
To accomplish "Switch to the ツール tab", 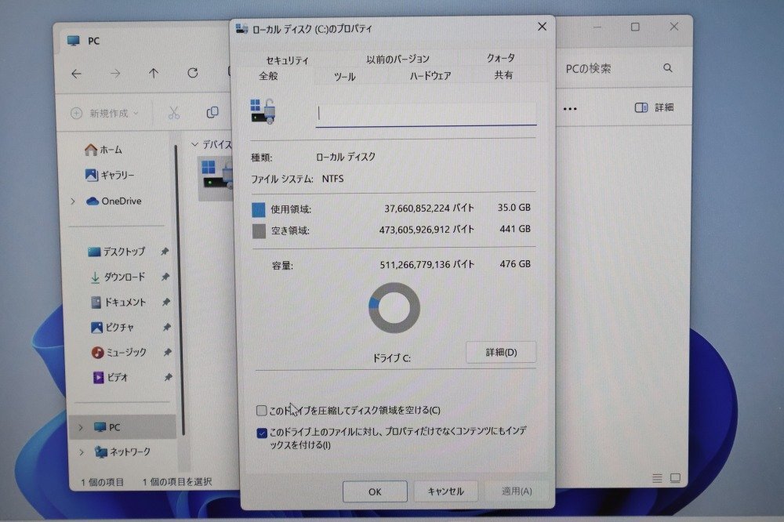I will (344, 77).
